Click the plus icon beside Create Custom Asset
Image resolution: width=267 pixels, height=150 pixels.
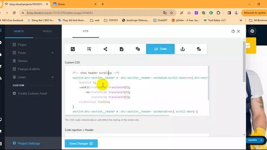pos(14,93)
